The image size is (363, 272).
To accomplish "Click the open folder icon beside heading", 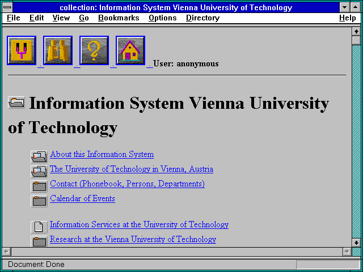I will (16, 103).
